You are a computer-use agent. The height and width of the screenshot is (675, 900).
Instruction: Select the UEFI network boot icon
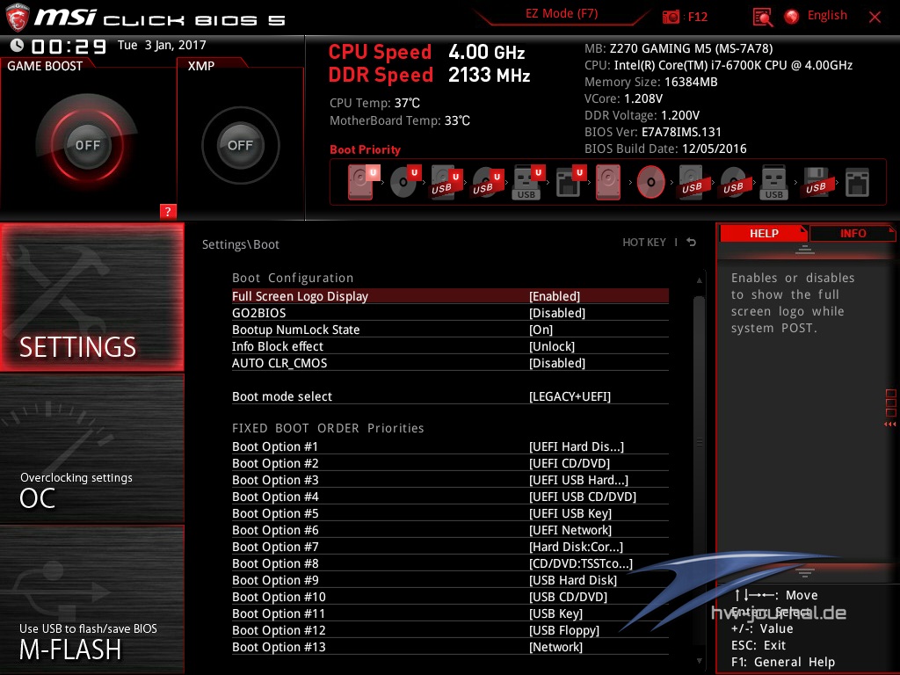[x=570, y=183]
